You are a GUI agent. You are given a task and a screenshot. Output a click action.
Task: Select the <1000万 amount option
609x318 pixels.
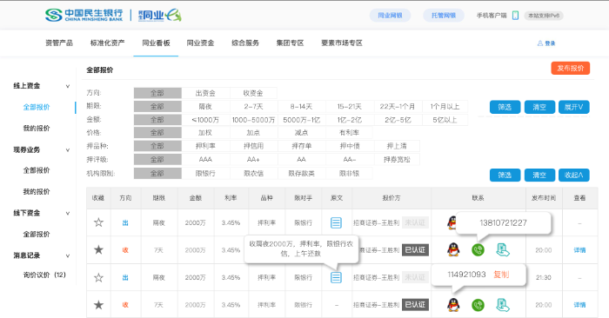pyautogui.click(x=205, y=120)
